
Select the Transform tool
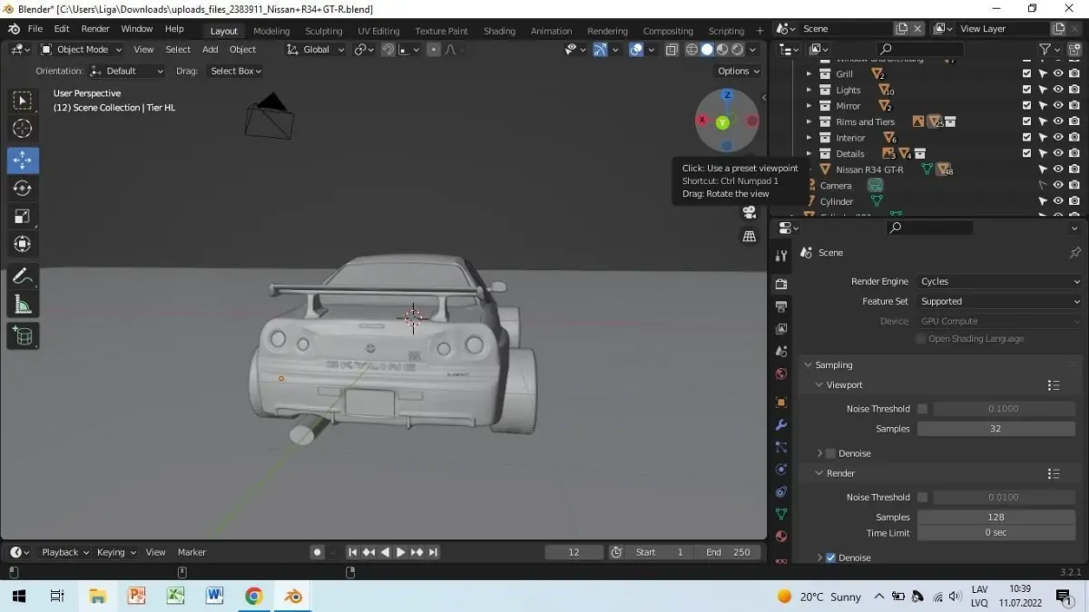point(23,244)
